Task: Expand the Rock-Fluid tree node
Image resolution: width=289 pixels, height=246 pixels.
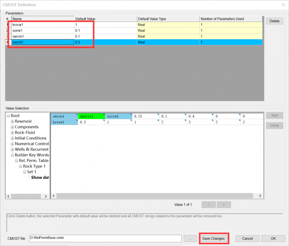Action: pos(13,133)
